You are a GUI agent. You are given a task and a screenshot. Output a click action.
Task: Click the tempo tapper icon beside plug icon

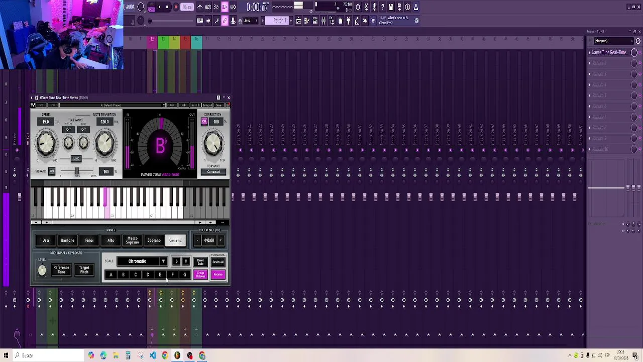click(356, 21)
